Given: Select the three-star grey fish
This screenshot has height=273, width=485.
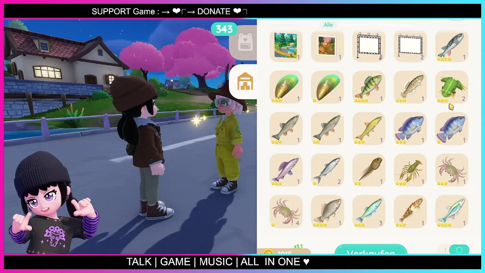Looking at the screenshot, I should click(286, 129).
